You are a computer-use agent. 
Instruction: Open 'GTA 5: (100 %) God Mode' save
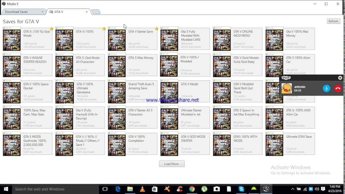pyautogui.click(x=28, y=39)
